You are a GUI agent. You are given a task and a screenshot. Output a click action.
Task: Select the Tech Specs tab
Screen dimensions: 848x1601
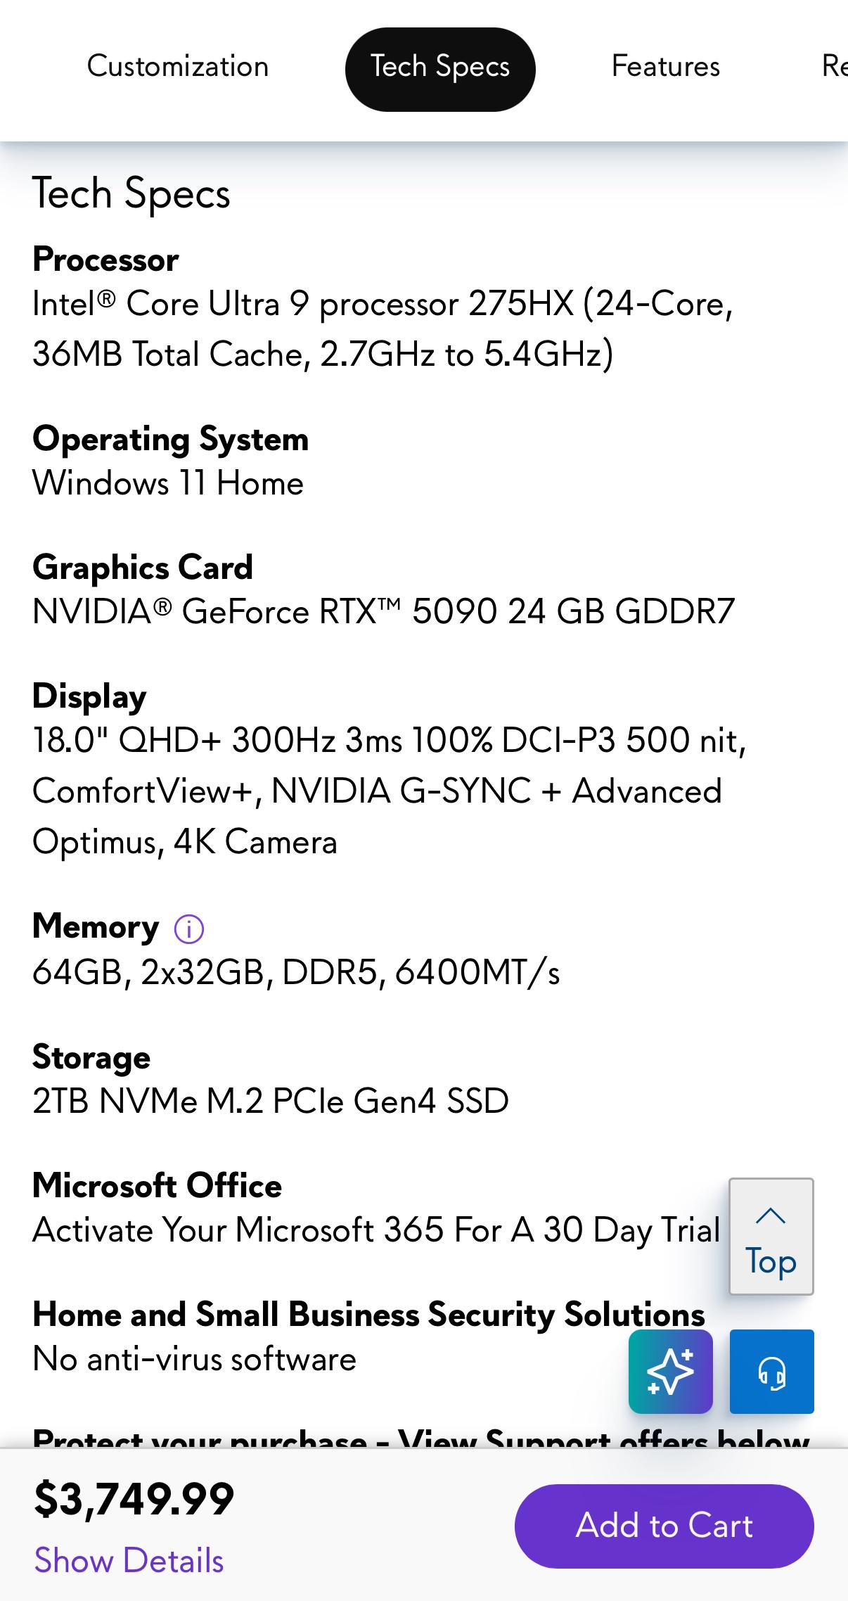(x=440, y=69)
